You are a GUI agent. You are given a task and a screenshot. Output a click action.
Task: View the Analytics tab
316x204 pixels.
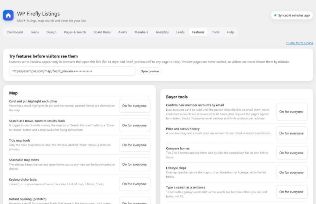click(x=162, y=32)
